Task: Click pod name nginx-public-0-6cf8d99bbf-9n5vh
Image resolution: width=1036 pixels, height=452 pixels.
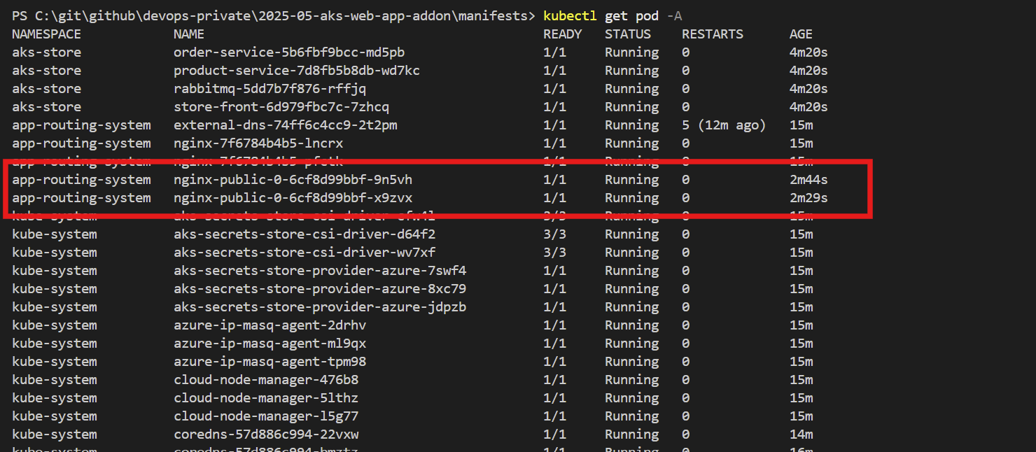Action: (293, 180)
